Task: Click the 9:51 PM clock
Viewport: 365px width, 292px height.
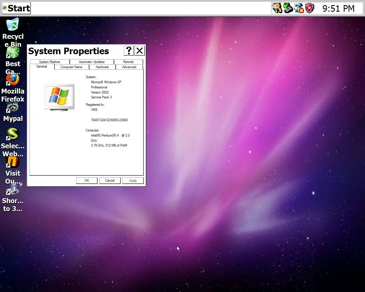Action: tap(338, 9)
